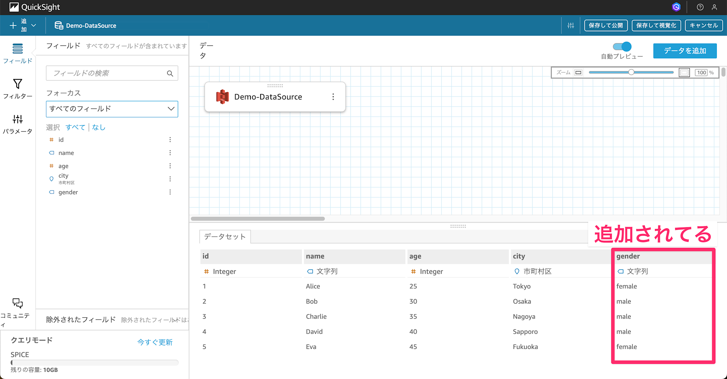
Task: Select all fields with すべて link
Action: (x=75, y=127)
